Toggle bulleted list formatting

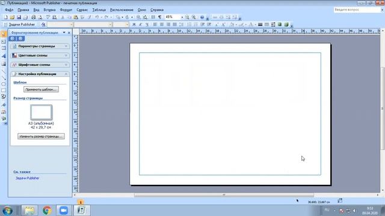pyautogui.click(x=196, y=25)
